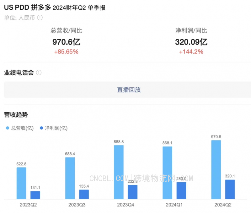The height and width of the screenshot is (213, 251).
Task: Click the 2024Q1 axis label
Action: click(174, 205)
